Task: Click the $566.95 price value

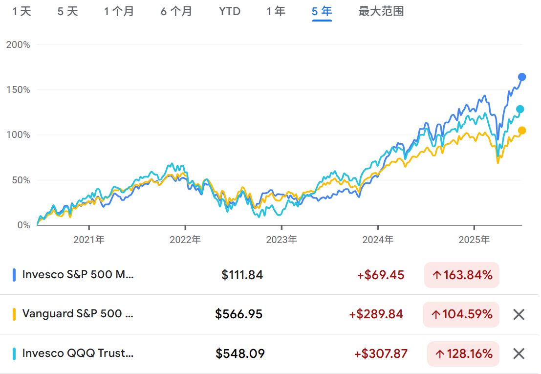Action: tap(239, 314)
